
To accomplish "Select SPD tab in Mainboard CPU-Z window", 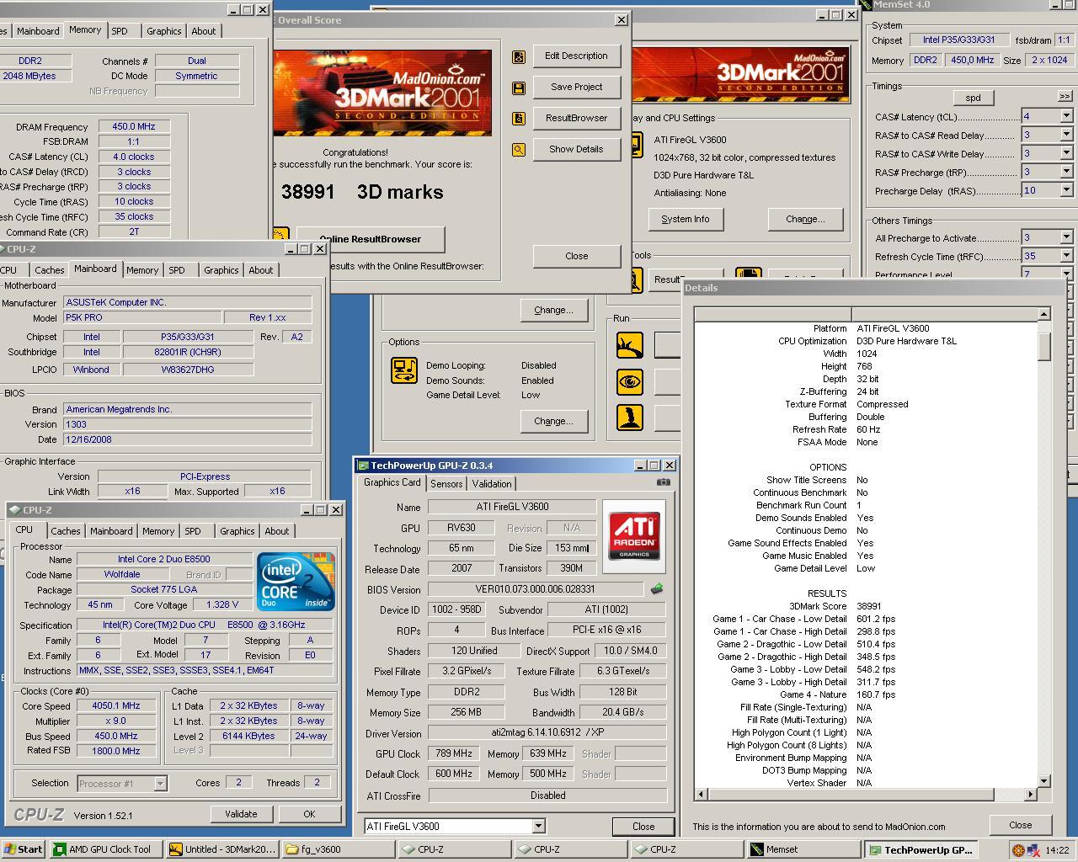I will click(177, 270).
